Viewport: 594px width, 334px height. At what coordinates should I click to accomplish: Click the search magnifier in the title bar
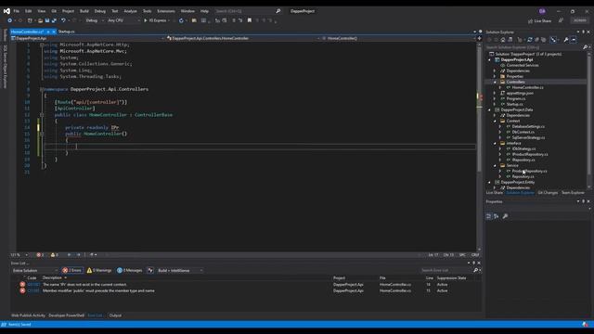point(278,11)
